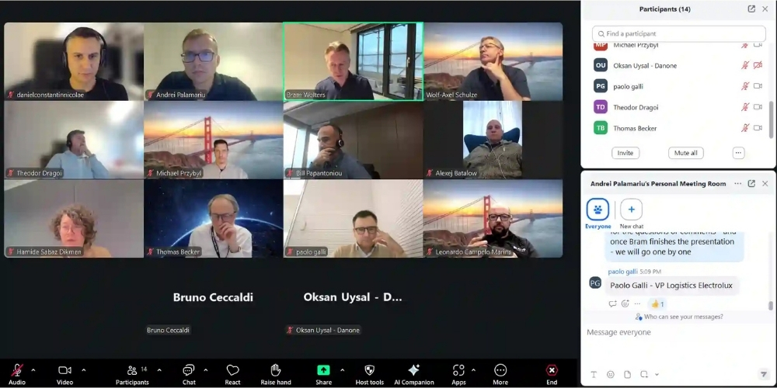Image resolution: width=777 pixels, height=388 pixels.
Task: Select the Everyone chat channel
Action: (598, 210)
